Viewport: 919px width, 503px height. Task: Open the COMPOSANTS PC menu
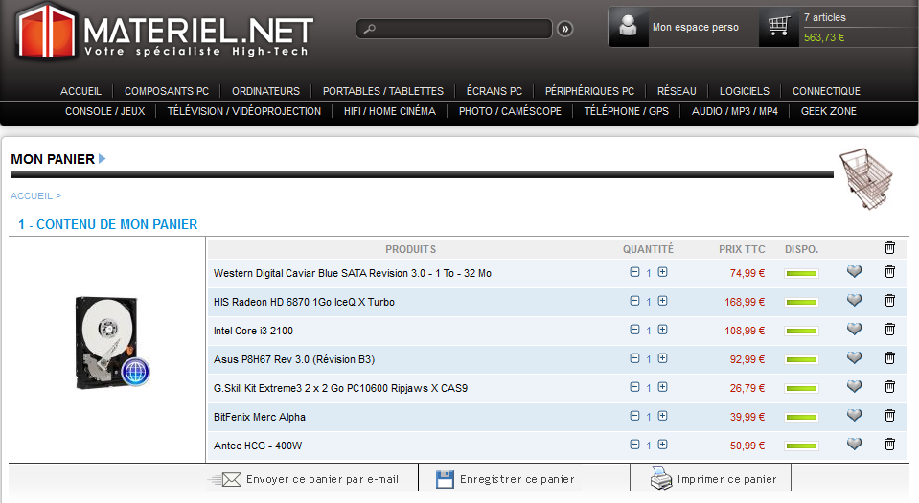point(167,91)
